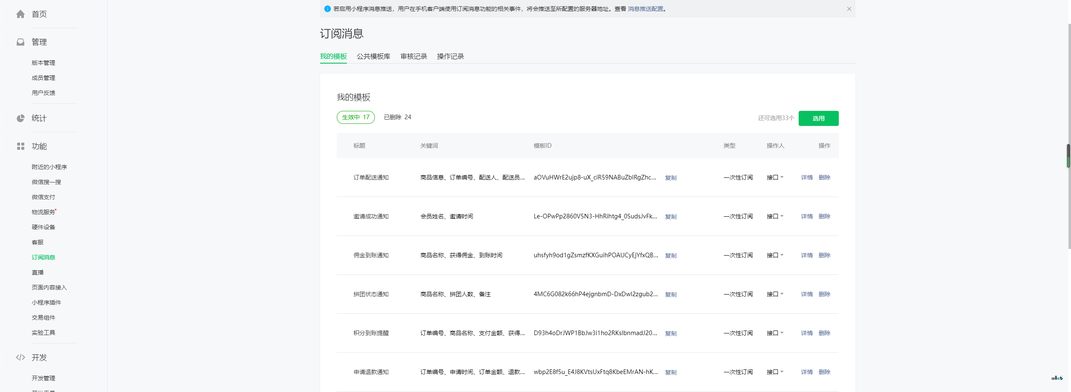Click the 管理 section icon
The height and width of the screenshot is (392, 1071).
point(20,42)
